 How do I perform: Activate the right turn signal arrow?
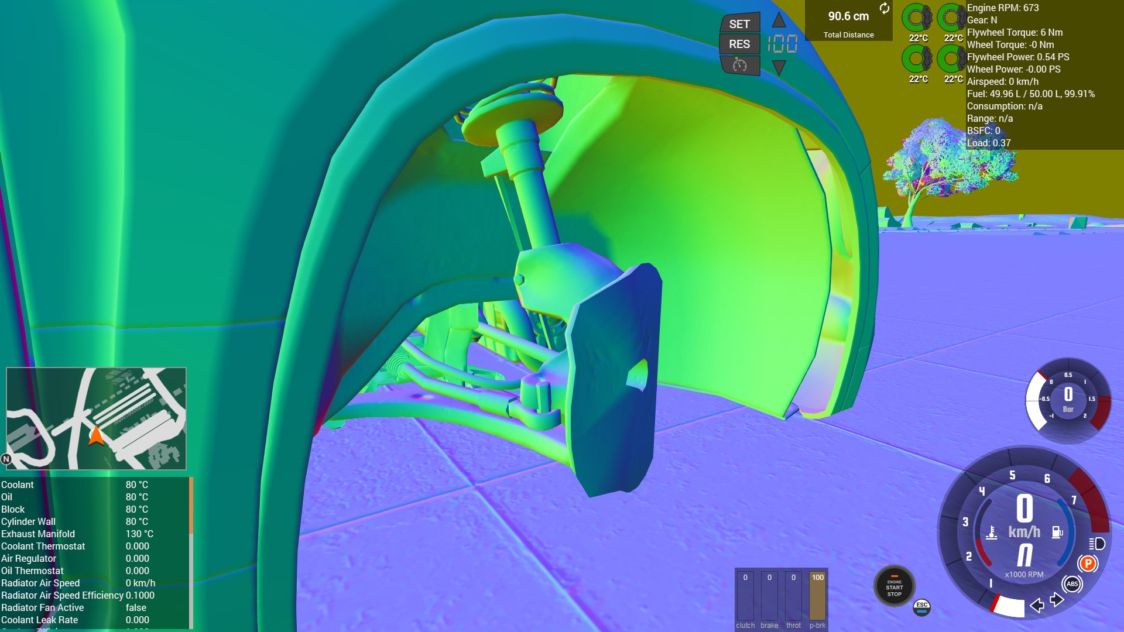(x=1057, y=599)
